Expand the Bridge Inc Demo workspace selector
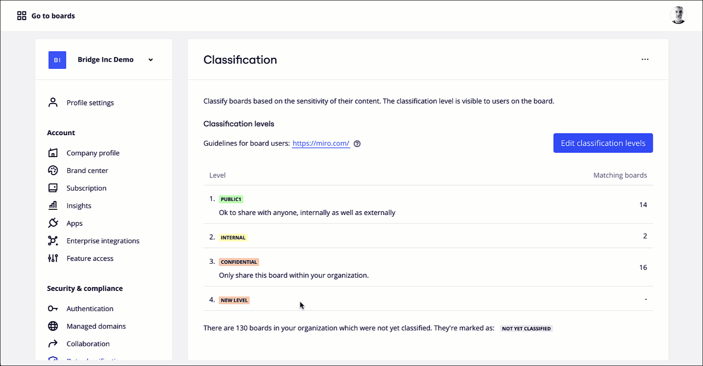This screenshot has width=703, height=366. coord(151,59)
